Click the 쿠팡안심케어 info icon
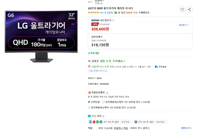The width and height of the screenshot is (200, 132). point(107,93)
